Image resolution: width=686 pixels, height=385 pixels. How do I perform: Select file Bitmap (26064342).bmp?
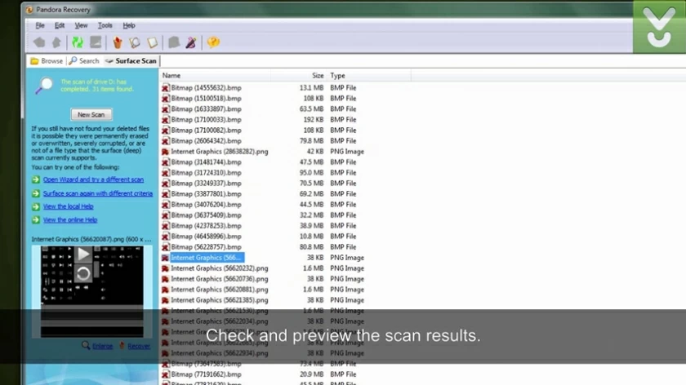point(206,141)
